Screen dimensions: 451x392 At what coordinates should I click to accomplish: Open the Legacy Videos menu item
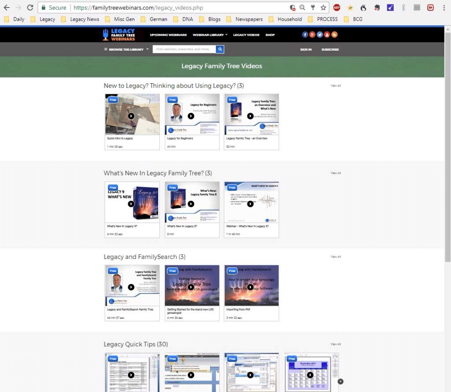(246, 35)
